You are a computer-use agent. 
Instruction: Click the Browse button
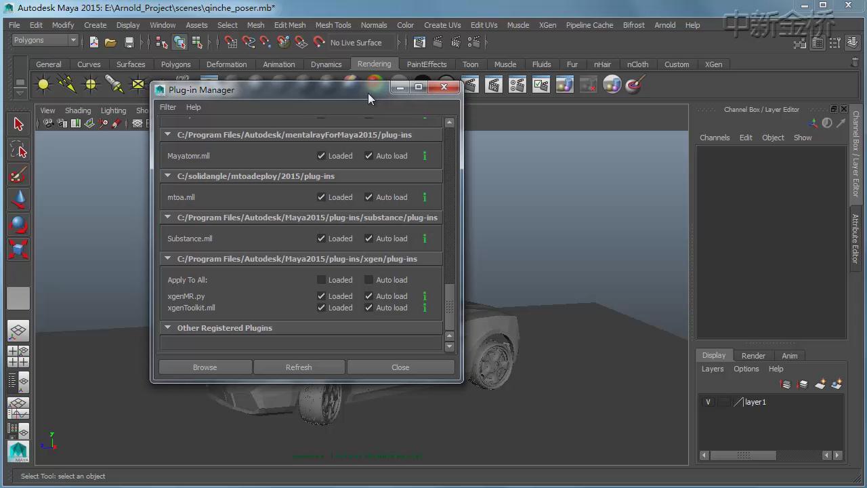coord(205,367)
